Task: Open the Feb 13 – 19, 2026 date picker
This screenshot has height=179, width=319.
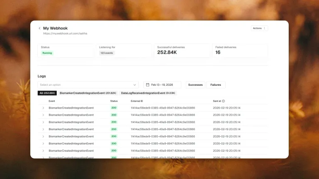Action: [162, 85]
